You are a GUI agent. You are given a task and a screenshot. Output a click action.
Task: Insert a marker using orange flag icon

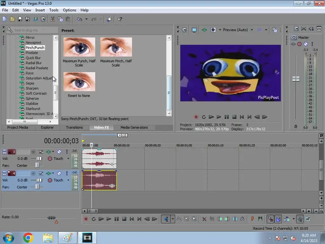[252, 219]
